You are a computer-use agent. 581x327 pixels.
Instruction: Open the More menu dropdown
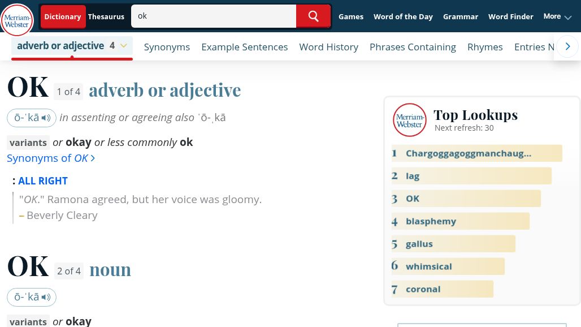(557, 16)
